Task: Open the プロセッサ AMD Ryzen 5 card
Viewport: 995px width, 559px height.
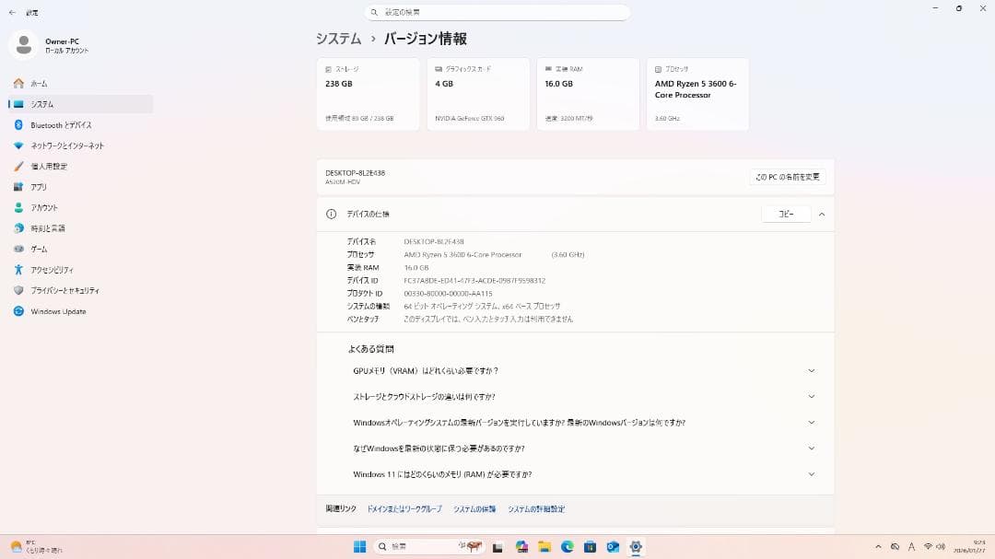Action: [698, 95]
